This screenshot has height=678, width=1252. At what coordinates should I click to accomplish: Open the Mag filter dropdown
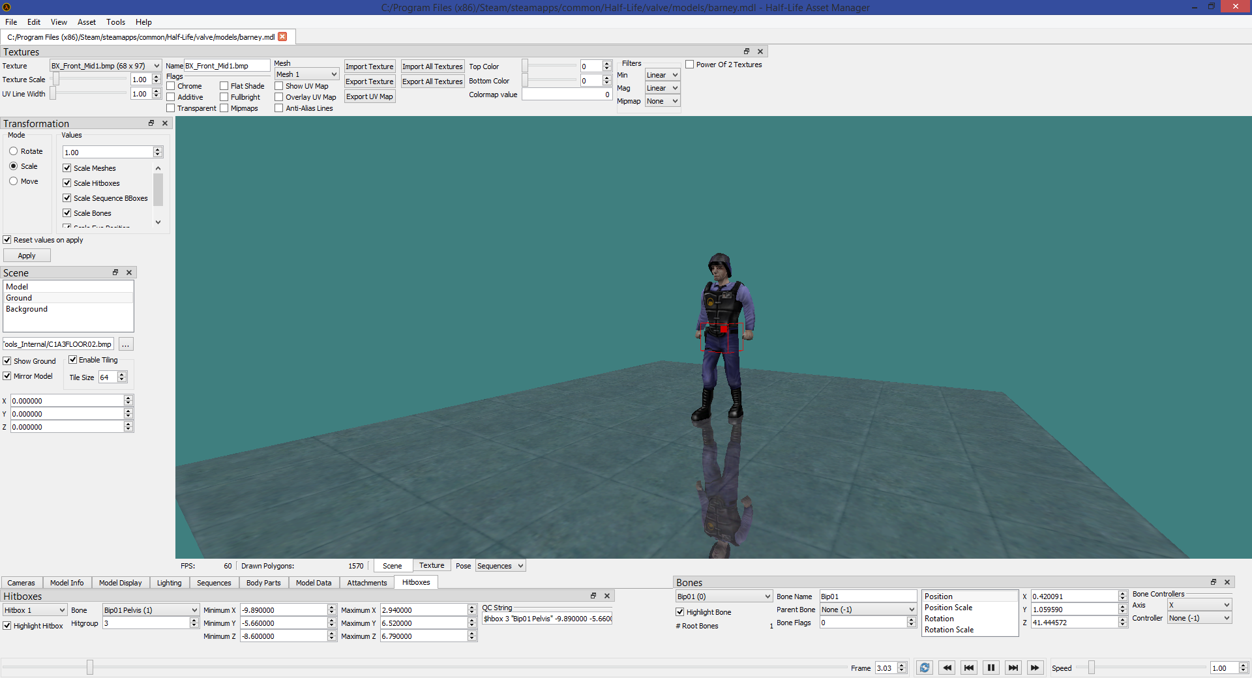click(x=663, y=88)
